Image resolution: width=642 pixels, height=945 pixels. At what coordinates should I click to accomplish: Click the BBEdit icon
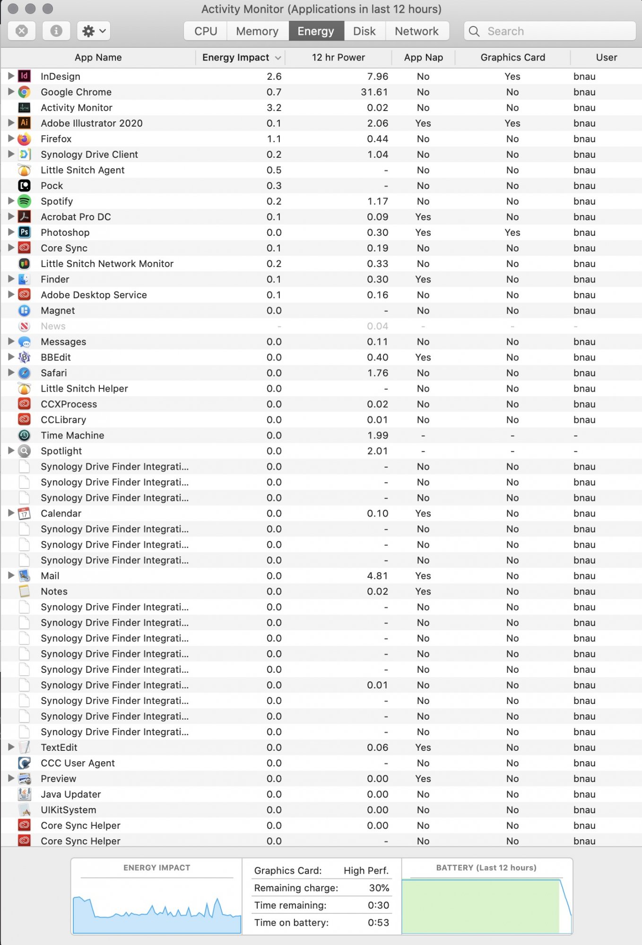click(x=24, y=357)
